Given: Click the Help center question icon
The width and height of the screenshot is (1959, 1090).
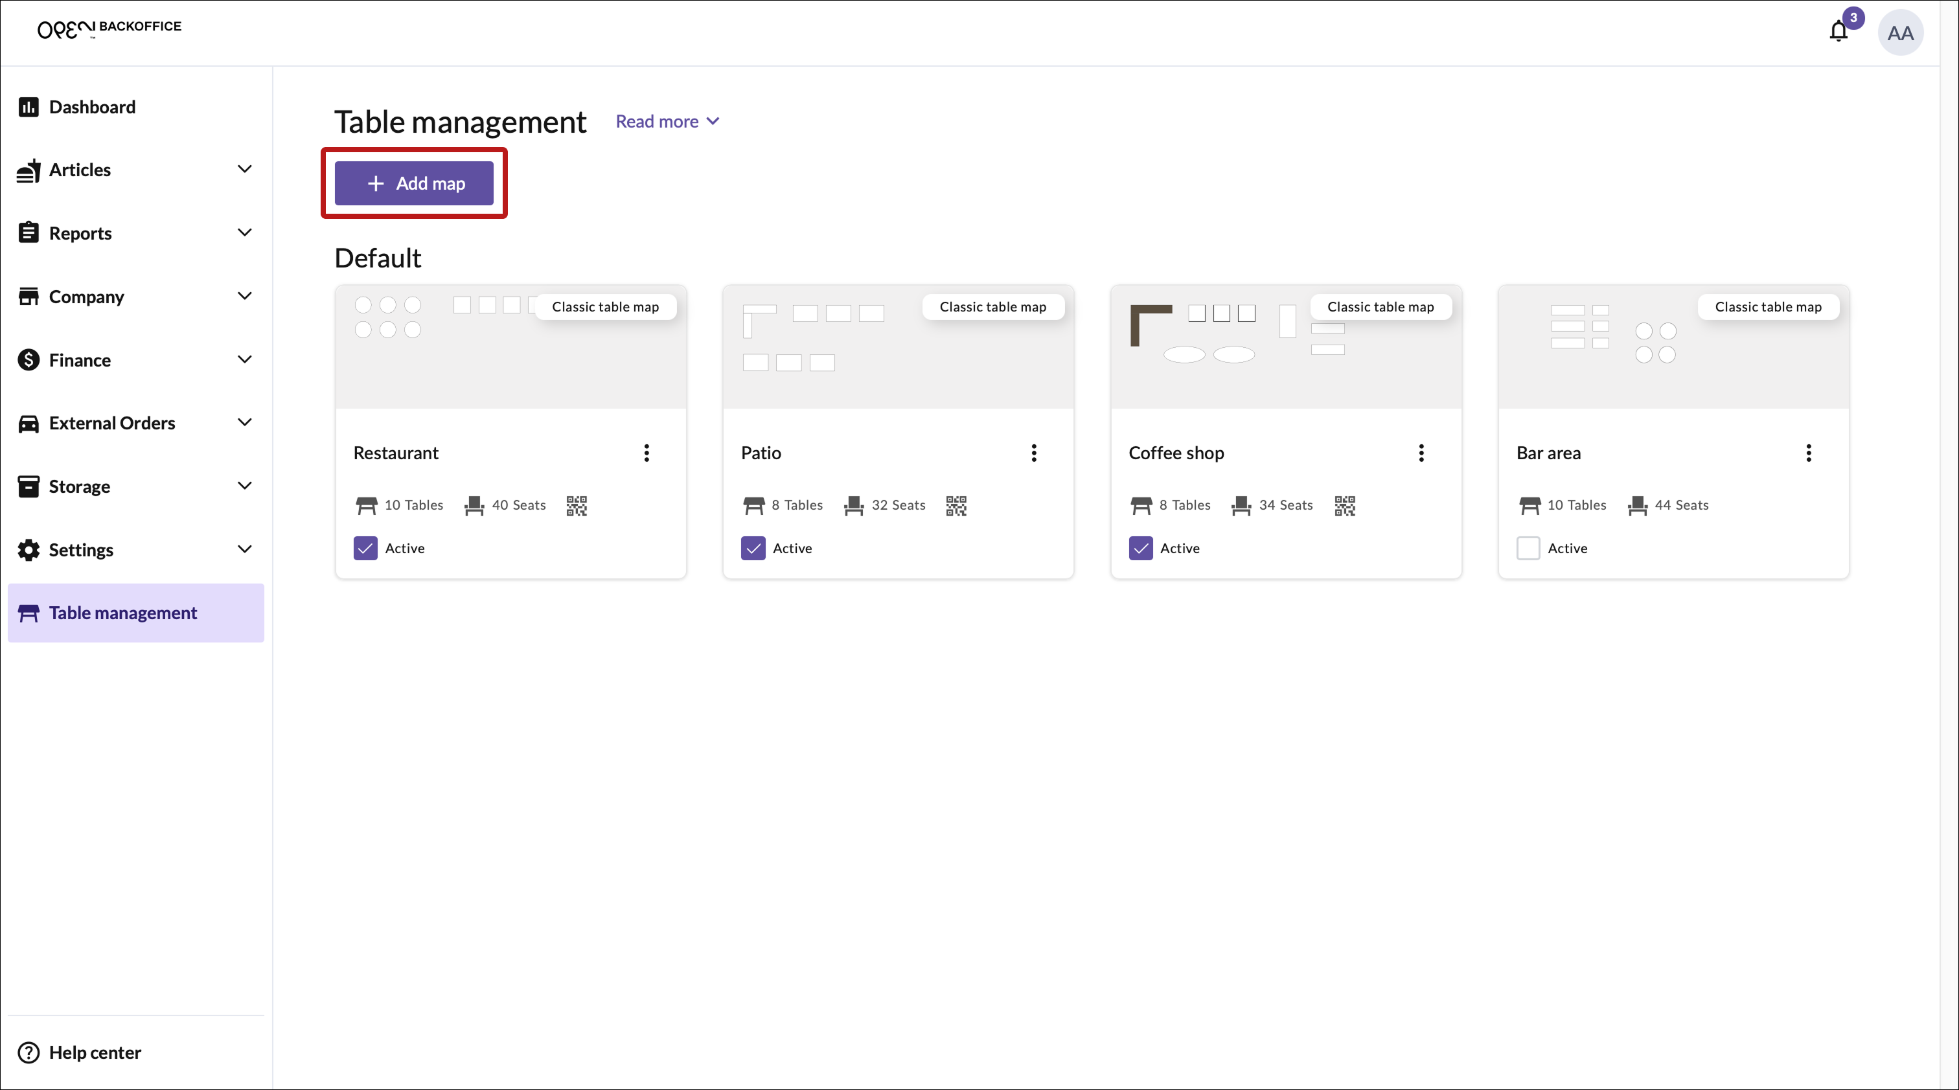Looking at the screenshot, I should point(28,1052).
